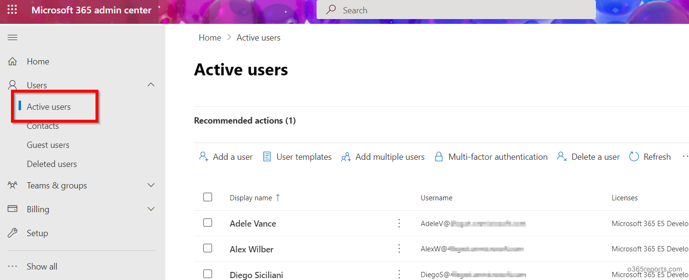Click the Username column header
The height and width of the screenshot is (280, 689).
(x=436, y=197)
